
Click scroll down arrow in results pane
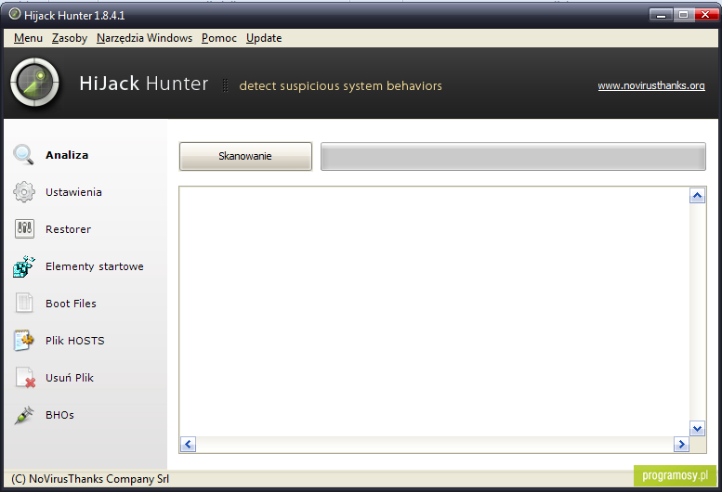pyautogui.click(x=697, y=429)
